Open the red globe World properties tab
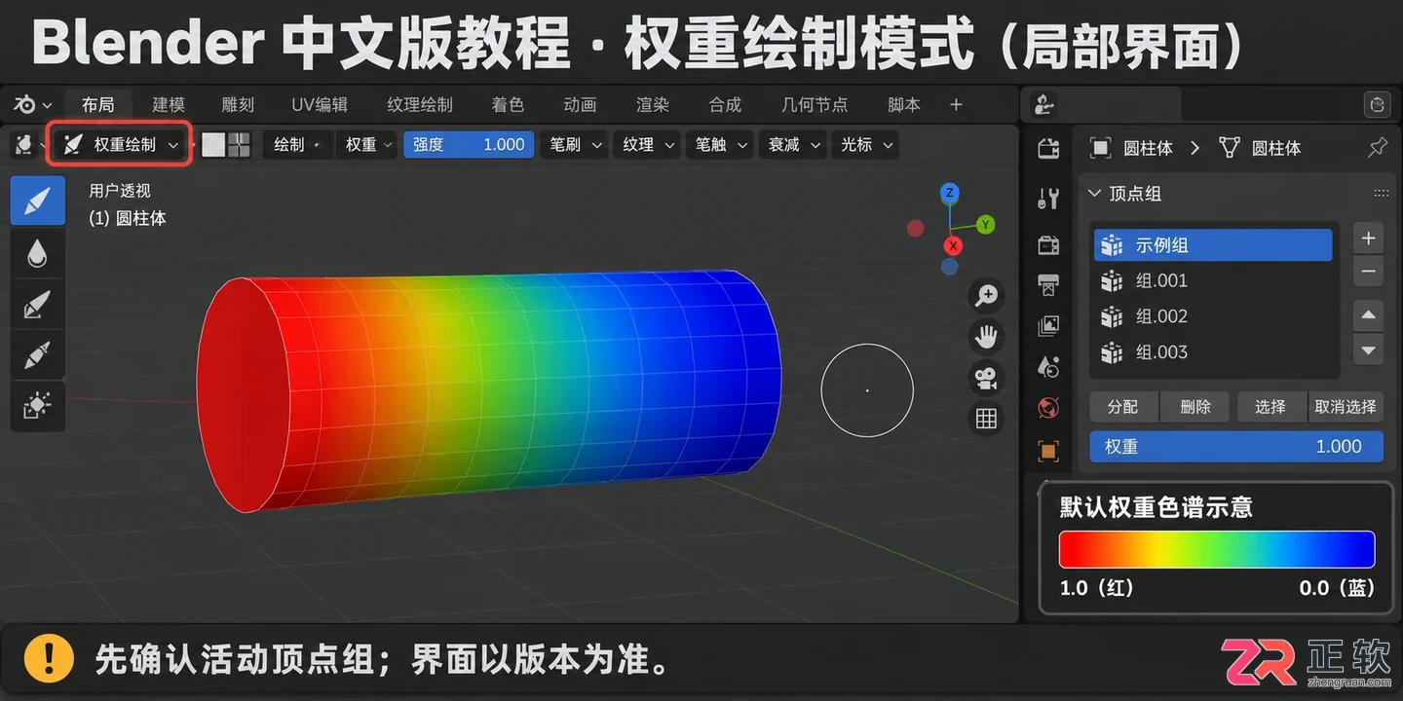 pyautogui.click(x=1048, y=408)
